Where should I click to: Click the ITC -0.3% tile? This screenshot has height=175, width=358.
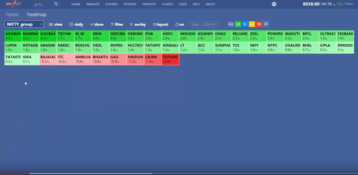coord(66,59)
